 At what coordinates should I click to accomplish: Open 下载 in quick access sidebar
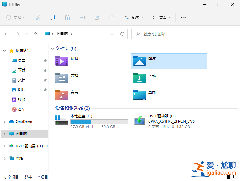(x=21, y=70)
